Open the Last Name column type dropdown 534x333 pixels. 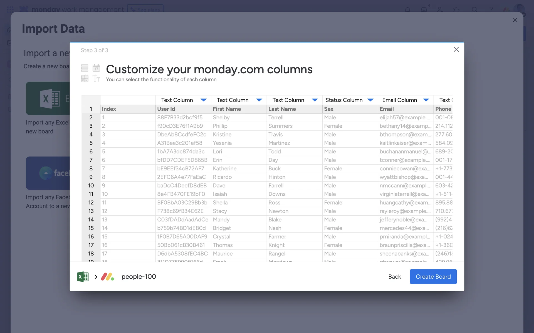coord(315,100)
